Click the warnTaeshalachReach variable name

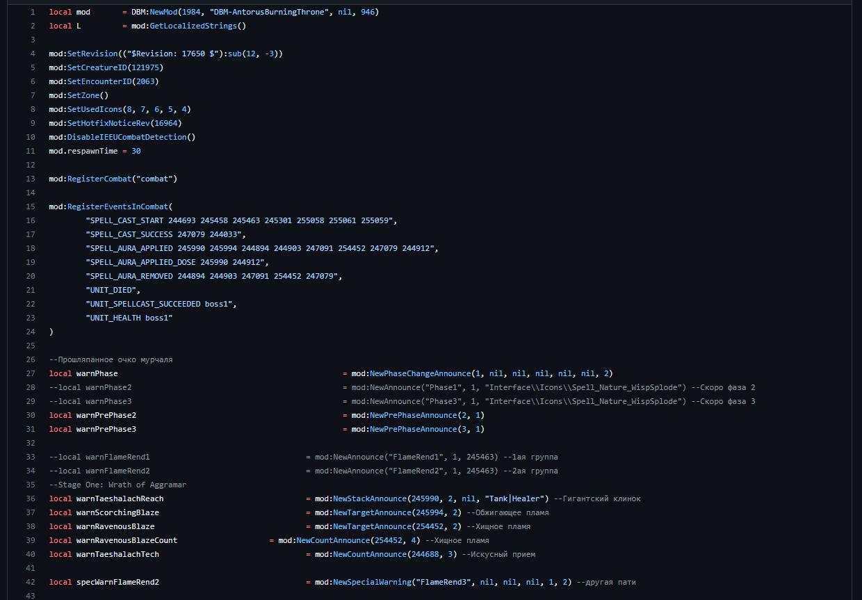(120, 498)
